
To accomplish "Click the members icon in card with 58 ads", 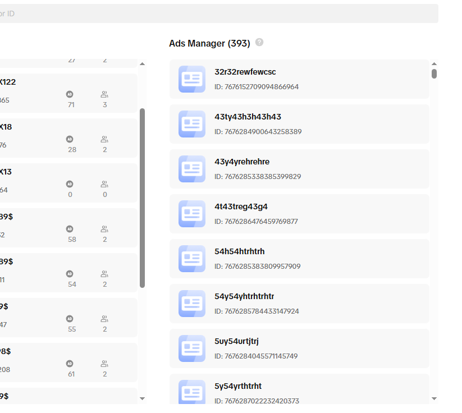I will (104, 229).
